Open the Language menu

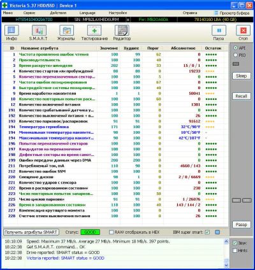pos(87,13)
